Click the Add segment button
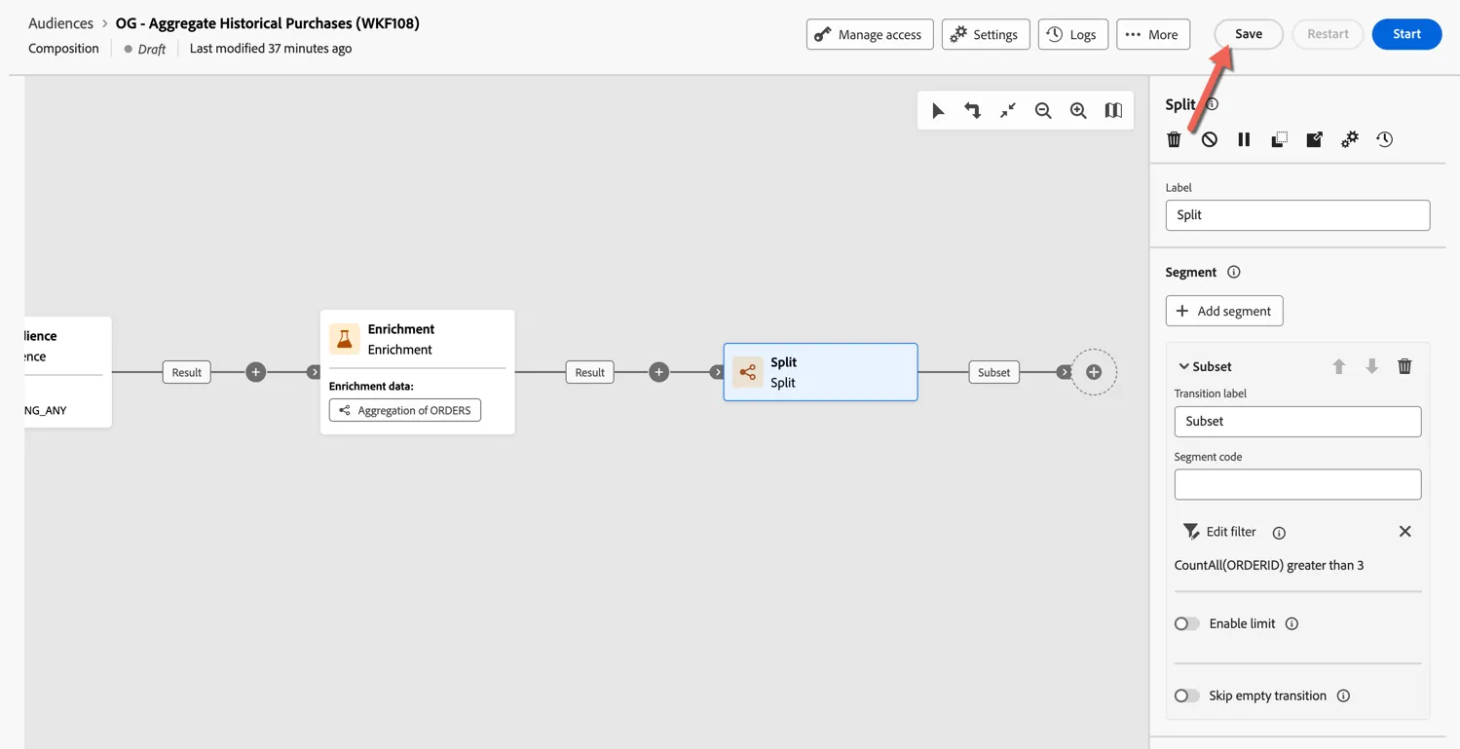The width and height of the screenshot is (1460, 749). [x=1224, y=311]
